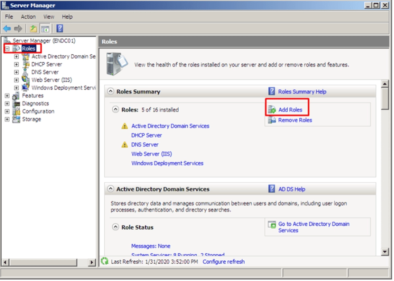The height and width of the screenshot is (281, 394).
Task: Click the DNS Server tree icon
Action: 25,72
